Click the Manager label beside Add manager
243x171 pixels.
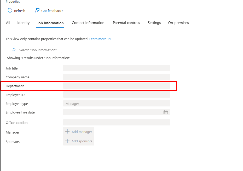click(12, 132)
